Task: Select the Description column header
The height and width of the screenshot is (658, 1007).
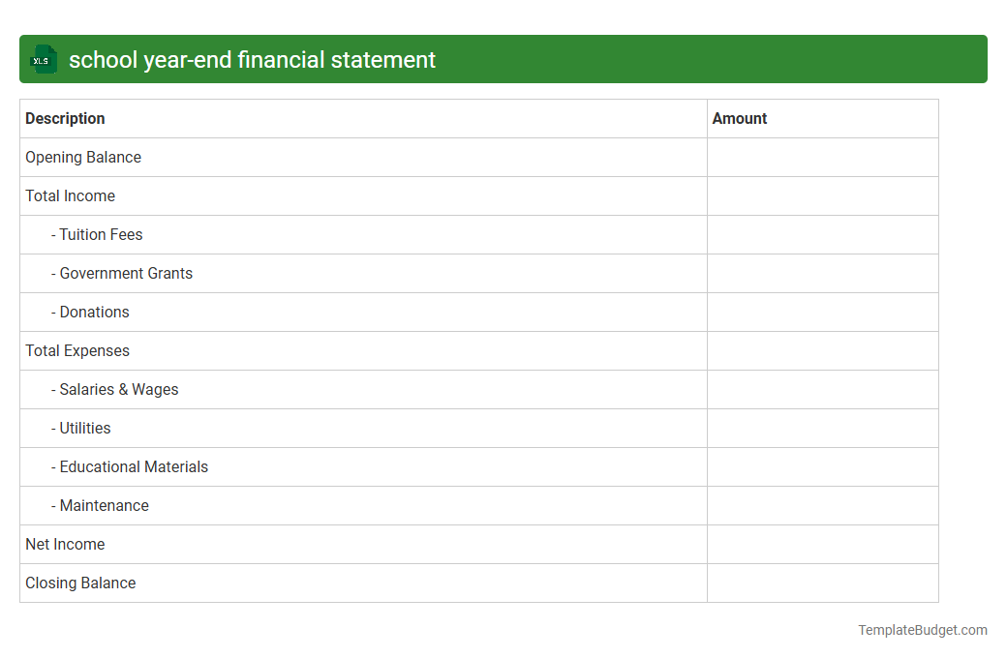Action: point(65,118)
